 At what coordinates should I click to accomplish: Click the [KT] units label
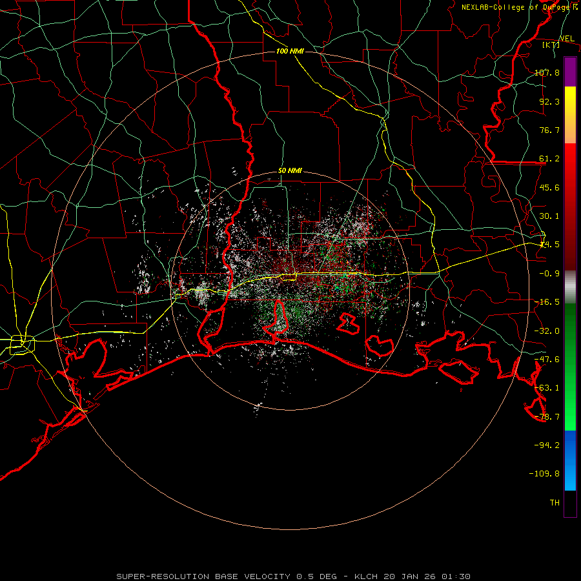pyautogui.click(x=551, y=45)
